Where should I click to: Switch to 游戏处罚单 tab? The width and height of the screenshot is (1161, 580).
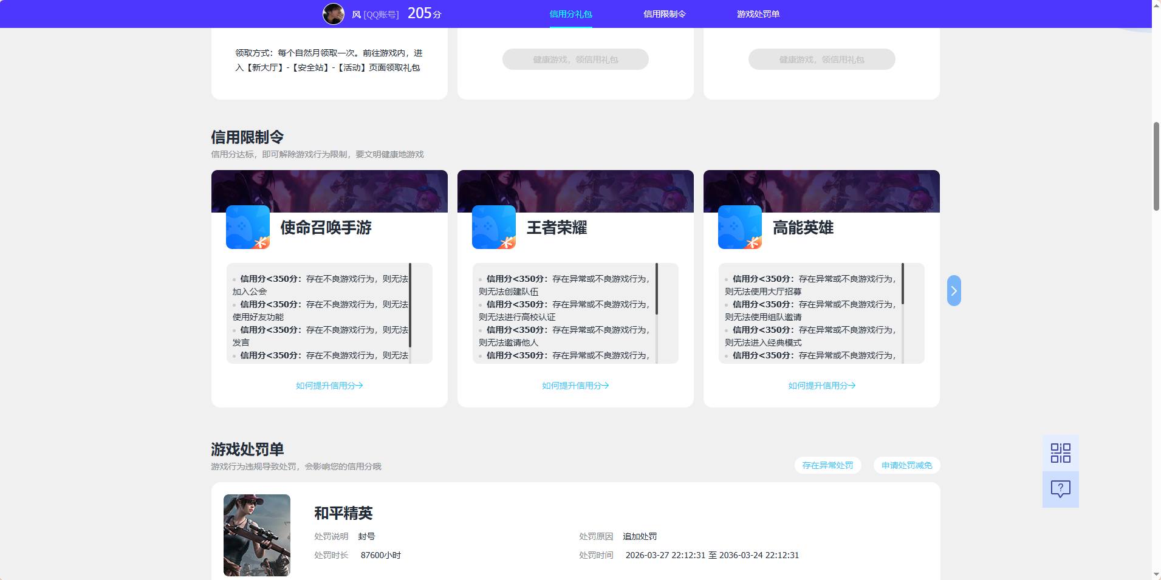point(758,14)
